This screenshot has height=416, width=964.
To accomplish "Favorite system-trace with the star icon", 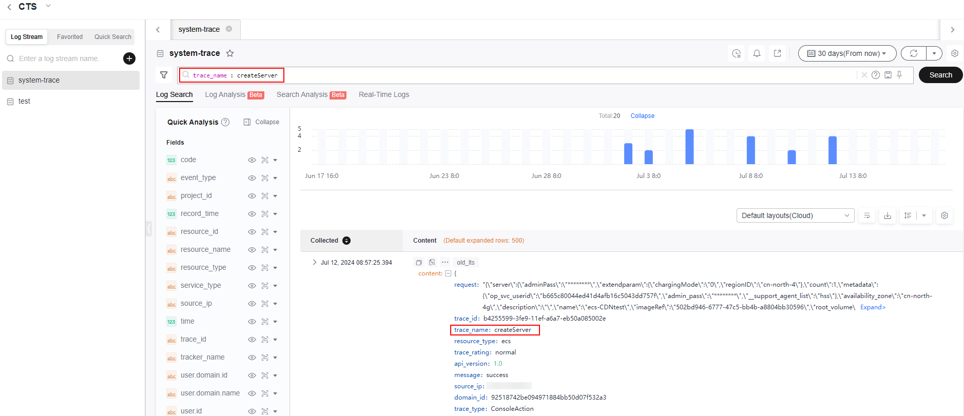I will [230, 53].
